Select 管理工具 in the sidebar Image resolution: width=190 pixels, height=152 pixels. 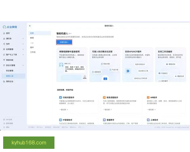(13, 76)
